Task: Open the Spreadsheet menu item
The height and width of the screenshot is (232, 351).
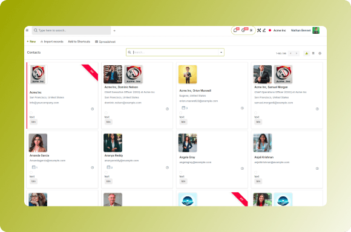Action: coord(105,42)
